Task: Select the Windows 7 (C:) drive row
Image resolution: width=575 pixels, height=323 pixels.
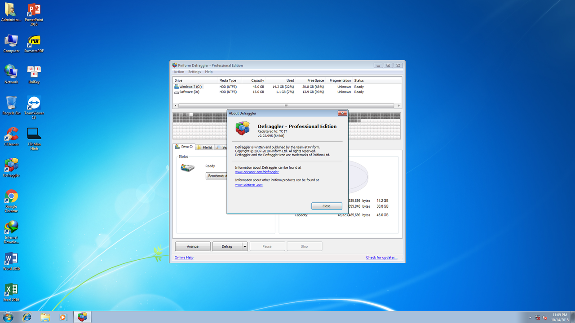Action: click(287, 87)
